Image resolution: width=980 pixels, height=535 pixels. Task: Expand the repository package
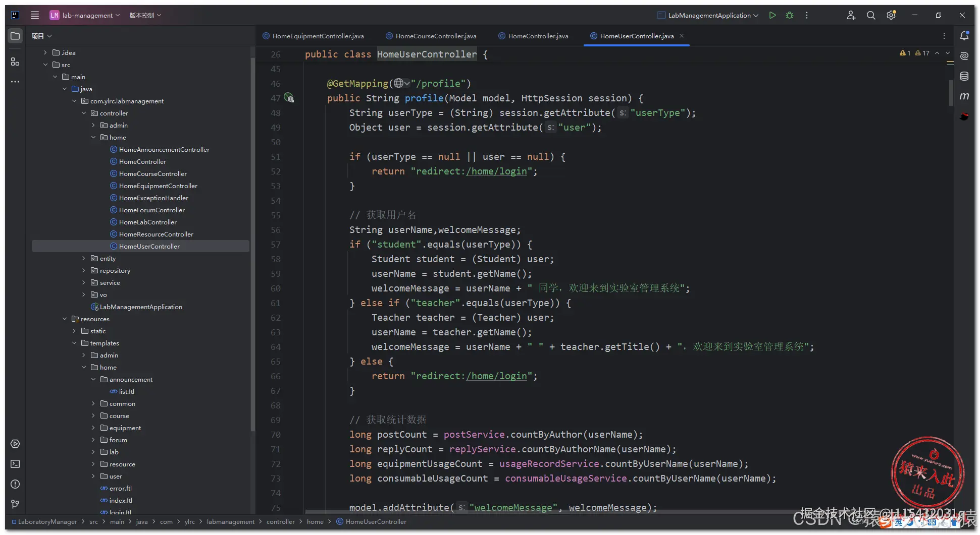(84, 270)
